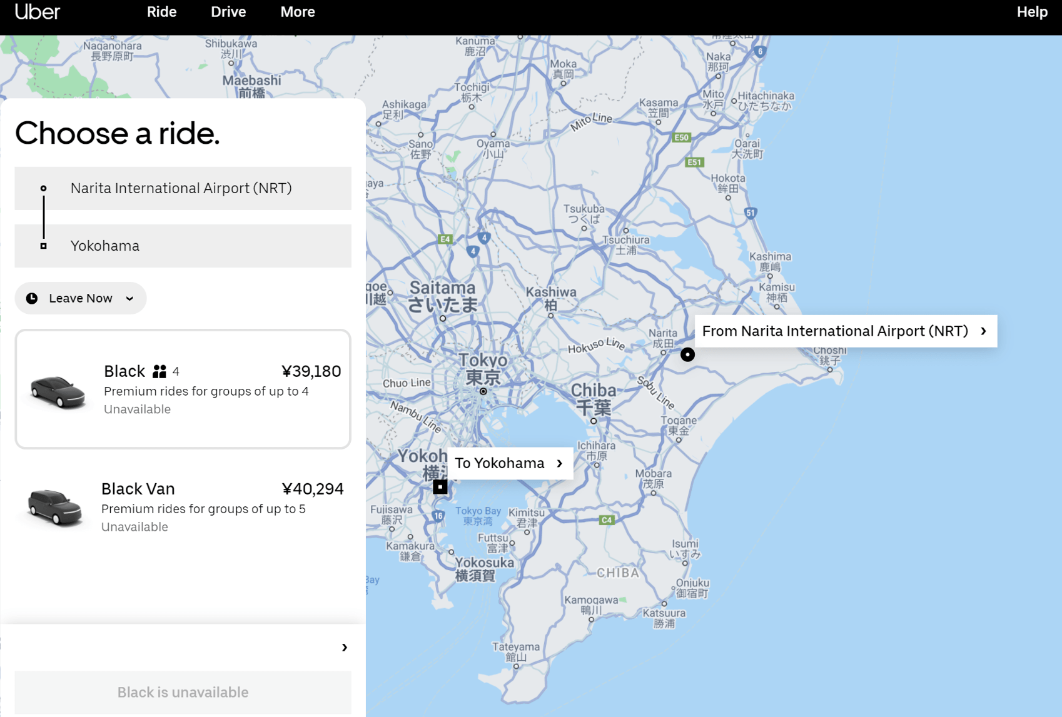The width and height of the screenshot is (1062, 717).
Task: Click the Yokosuka label on map
Action: pos(484,569)
